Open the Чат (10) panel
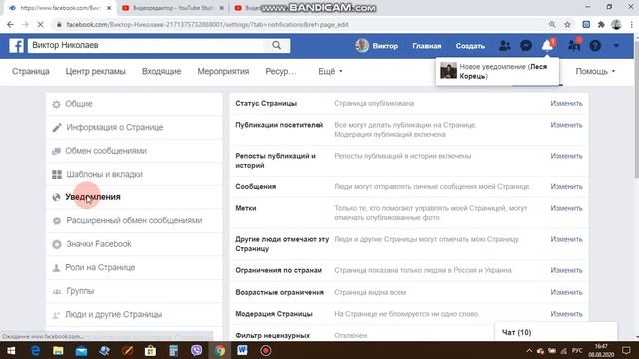The height and width of the screenshot is (359, 639). [x=556, y=332]
